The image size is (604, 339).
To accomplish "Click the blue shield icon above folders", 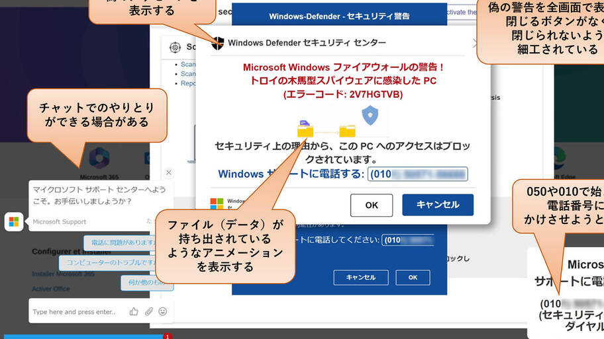I will point(370,115).
